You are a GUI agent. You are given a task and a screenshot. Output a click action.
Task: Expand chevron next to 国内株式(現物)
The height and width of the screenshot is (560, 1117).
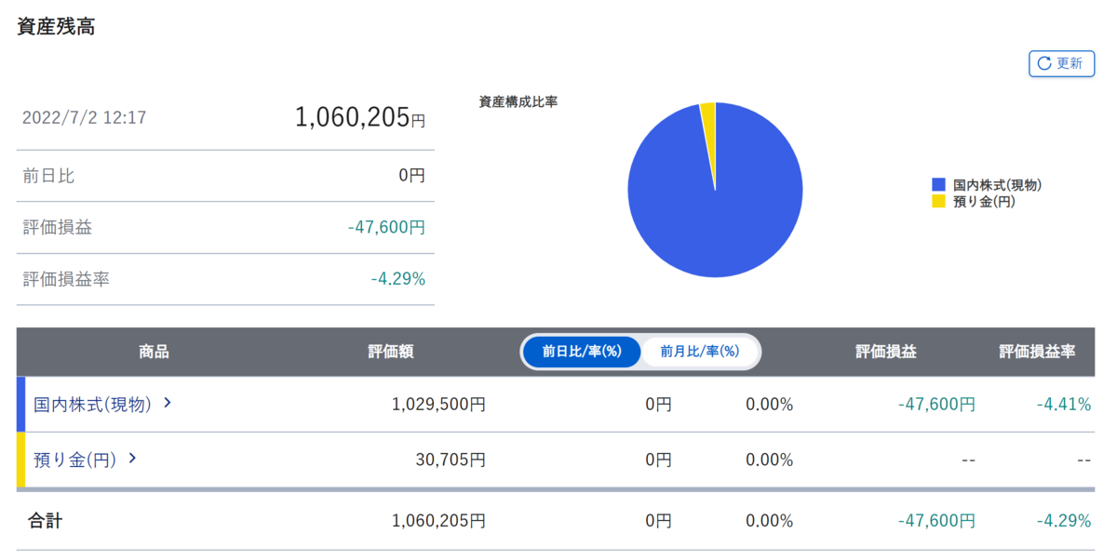click(x=168, y=404)
